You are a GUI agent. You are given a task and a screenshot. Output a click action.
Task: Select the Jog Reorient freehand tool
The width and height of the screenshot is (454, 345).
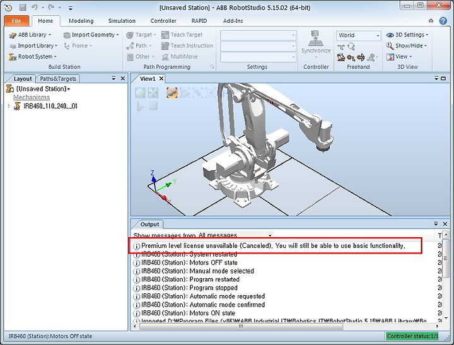(361, 57)
